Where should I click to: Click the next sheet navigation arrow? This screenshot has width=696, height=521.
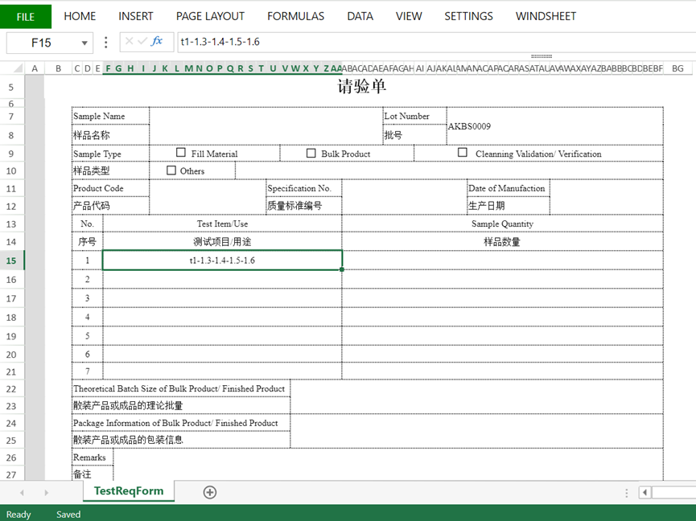click(46, 492)
